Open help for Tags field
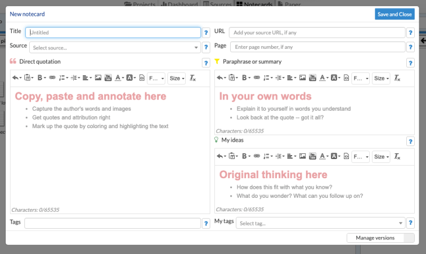426x254 pixels. [x=206, y=223]
